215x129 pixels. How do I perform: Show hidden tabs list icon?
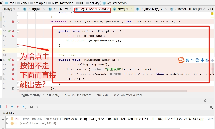[x=210, y=9]
